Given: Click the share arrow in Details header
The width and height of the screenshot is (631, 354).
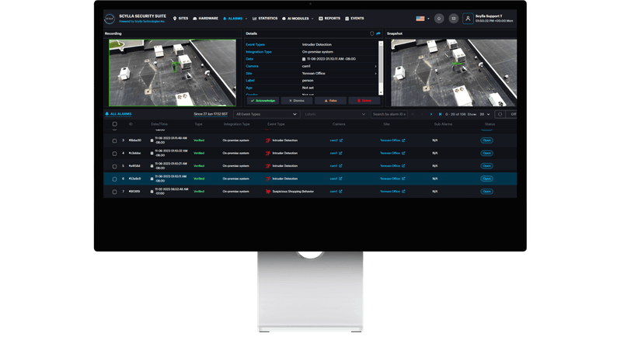Looking at the screenshot, I should [x=378, y=33].
